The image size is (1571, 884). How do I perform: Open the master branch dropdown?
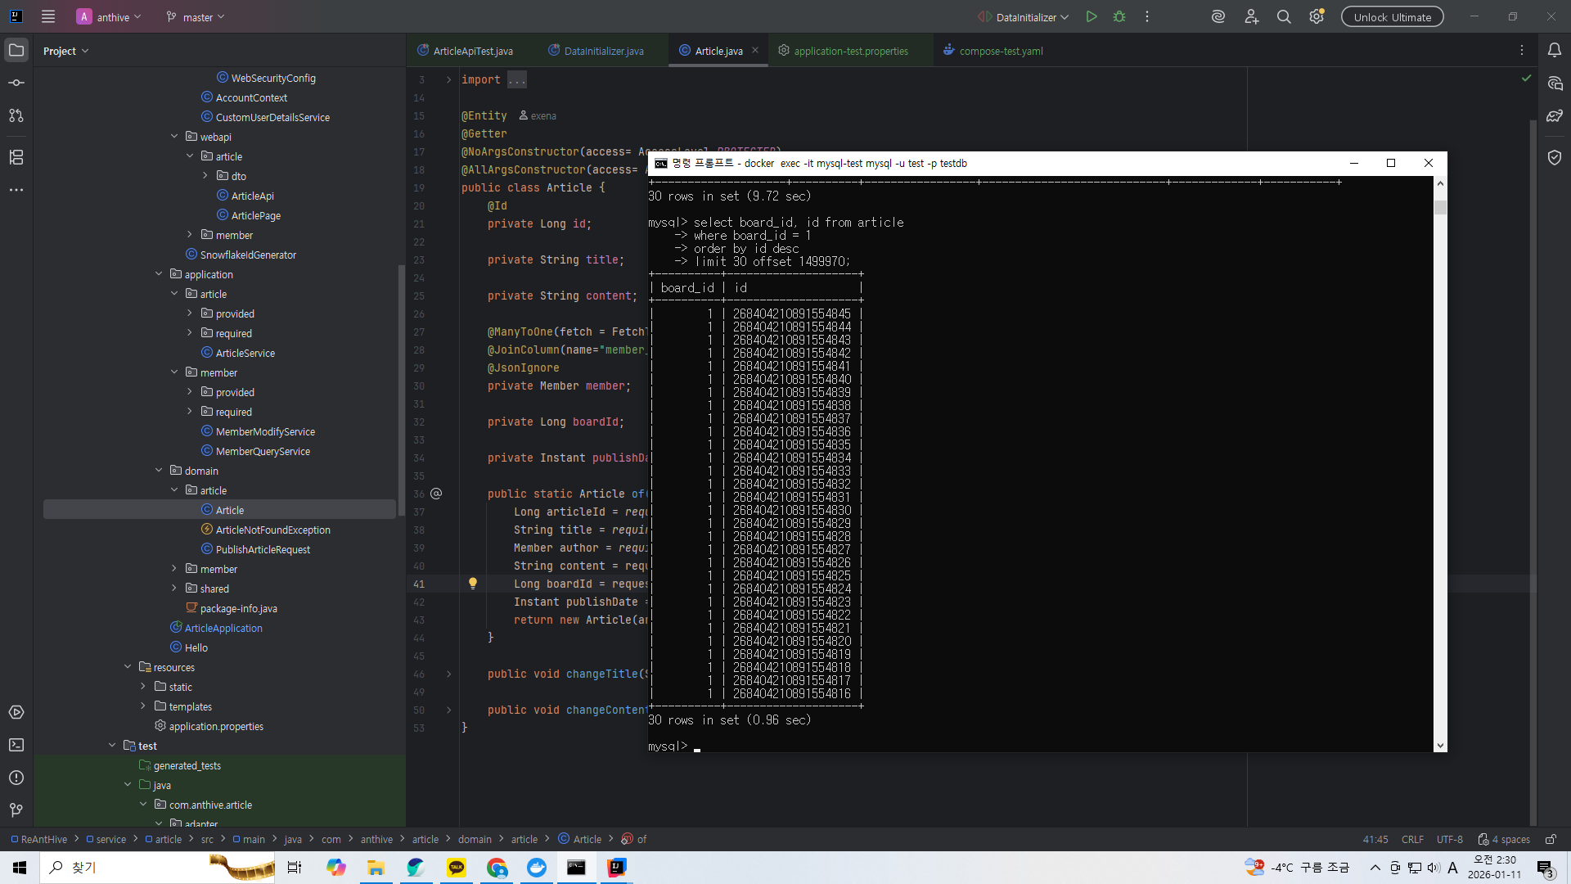(x=196, y=16)
